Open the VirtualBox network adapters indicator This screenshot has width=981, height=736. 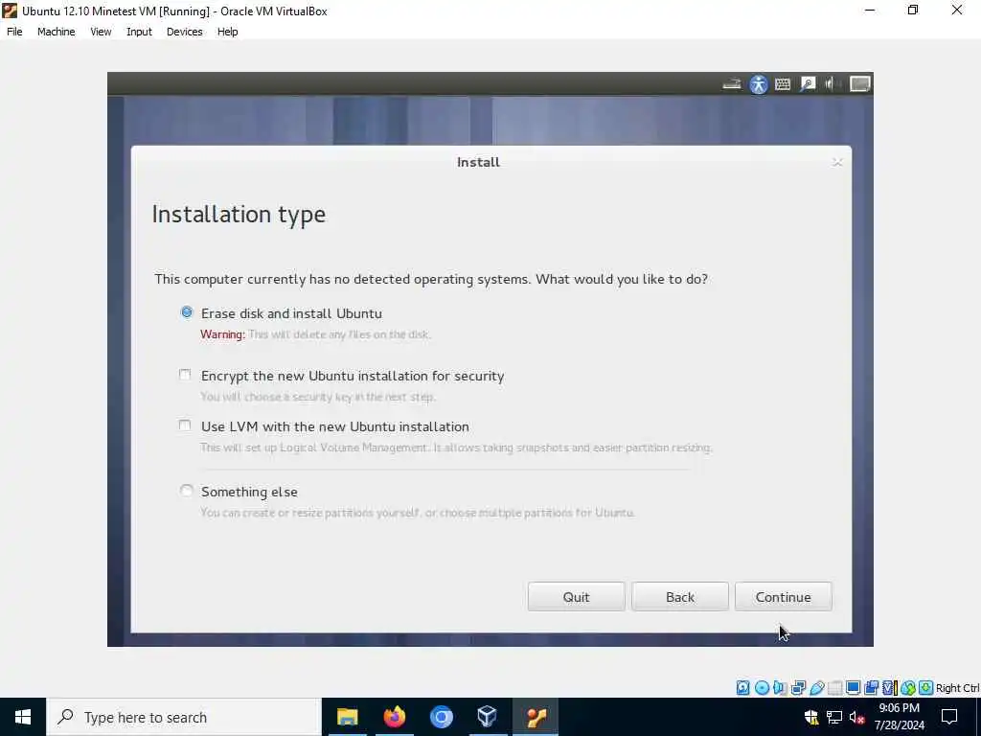coord(798,688)
